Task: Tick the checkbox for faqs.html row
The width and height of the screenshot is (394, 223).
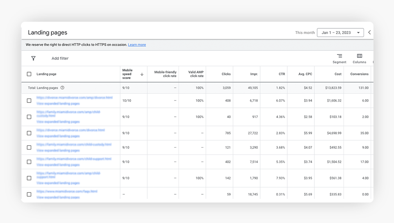Action: pos(29,194)
